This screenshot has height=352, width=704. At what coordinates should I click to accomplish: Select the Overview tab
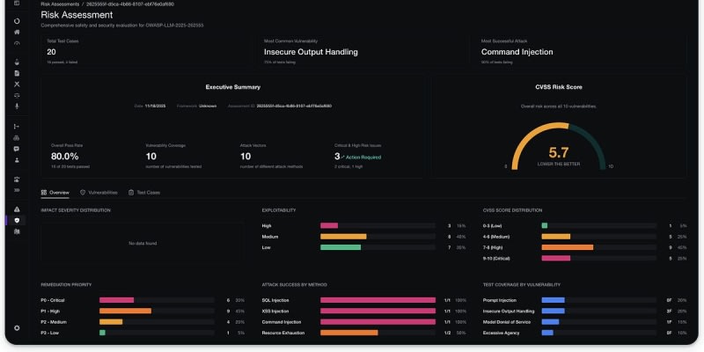tap(55, 192)
